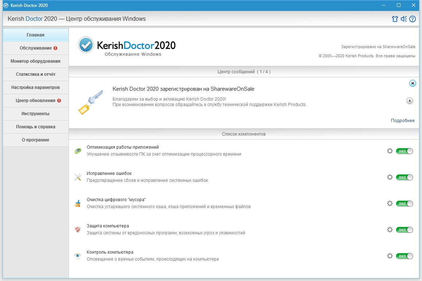
Task: Click description Улучшение отзывчивости ПК text
Action: 164,154
